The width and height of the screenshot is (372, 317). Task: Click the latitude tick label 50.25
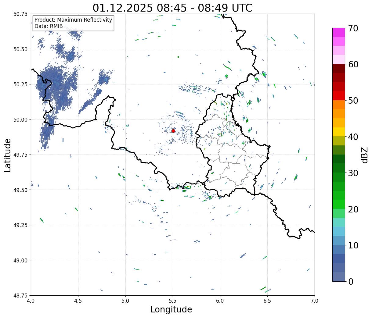point(20,84)
